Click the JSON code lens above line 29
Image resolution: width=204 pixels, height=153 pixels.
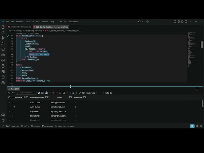pyautogui.click(x=30, y=33)
